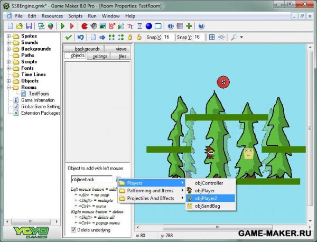Click the Snap X input field
Viewport: 317px width, 242px height.
tap(168, 37)
